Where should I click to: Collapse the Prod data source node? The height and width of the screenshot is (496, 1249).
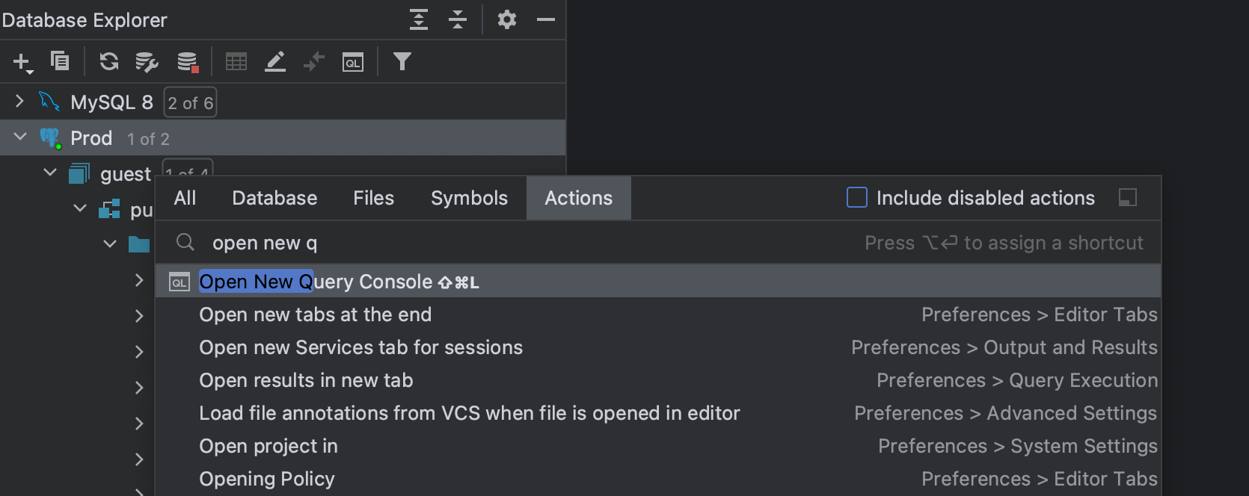20,137
